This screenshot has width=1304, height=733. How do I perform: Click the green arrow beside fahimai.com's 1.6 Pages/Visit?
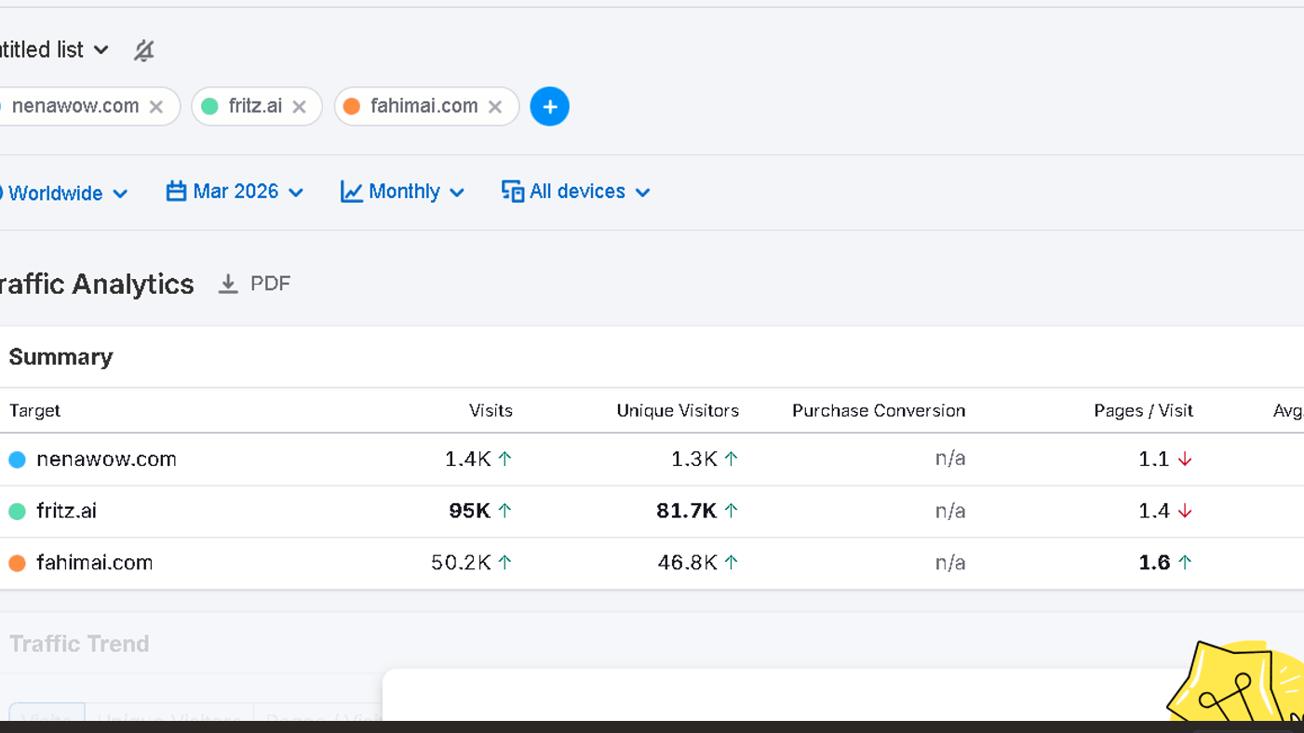[x=1184, y=562]
